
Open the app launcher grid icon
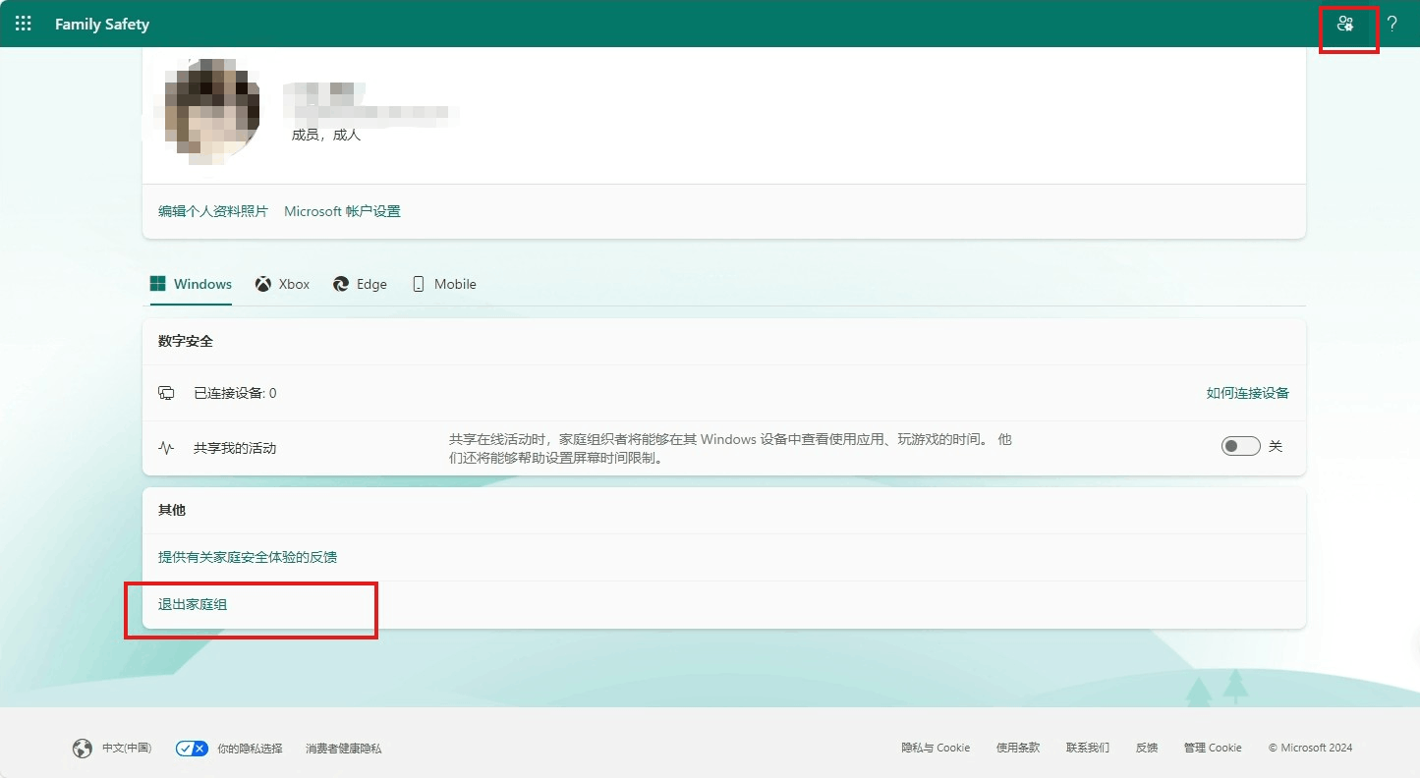[24, 24]
